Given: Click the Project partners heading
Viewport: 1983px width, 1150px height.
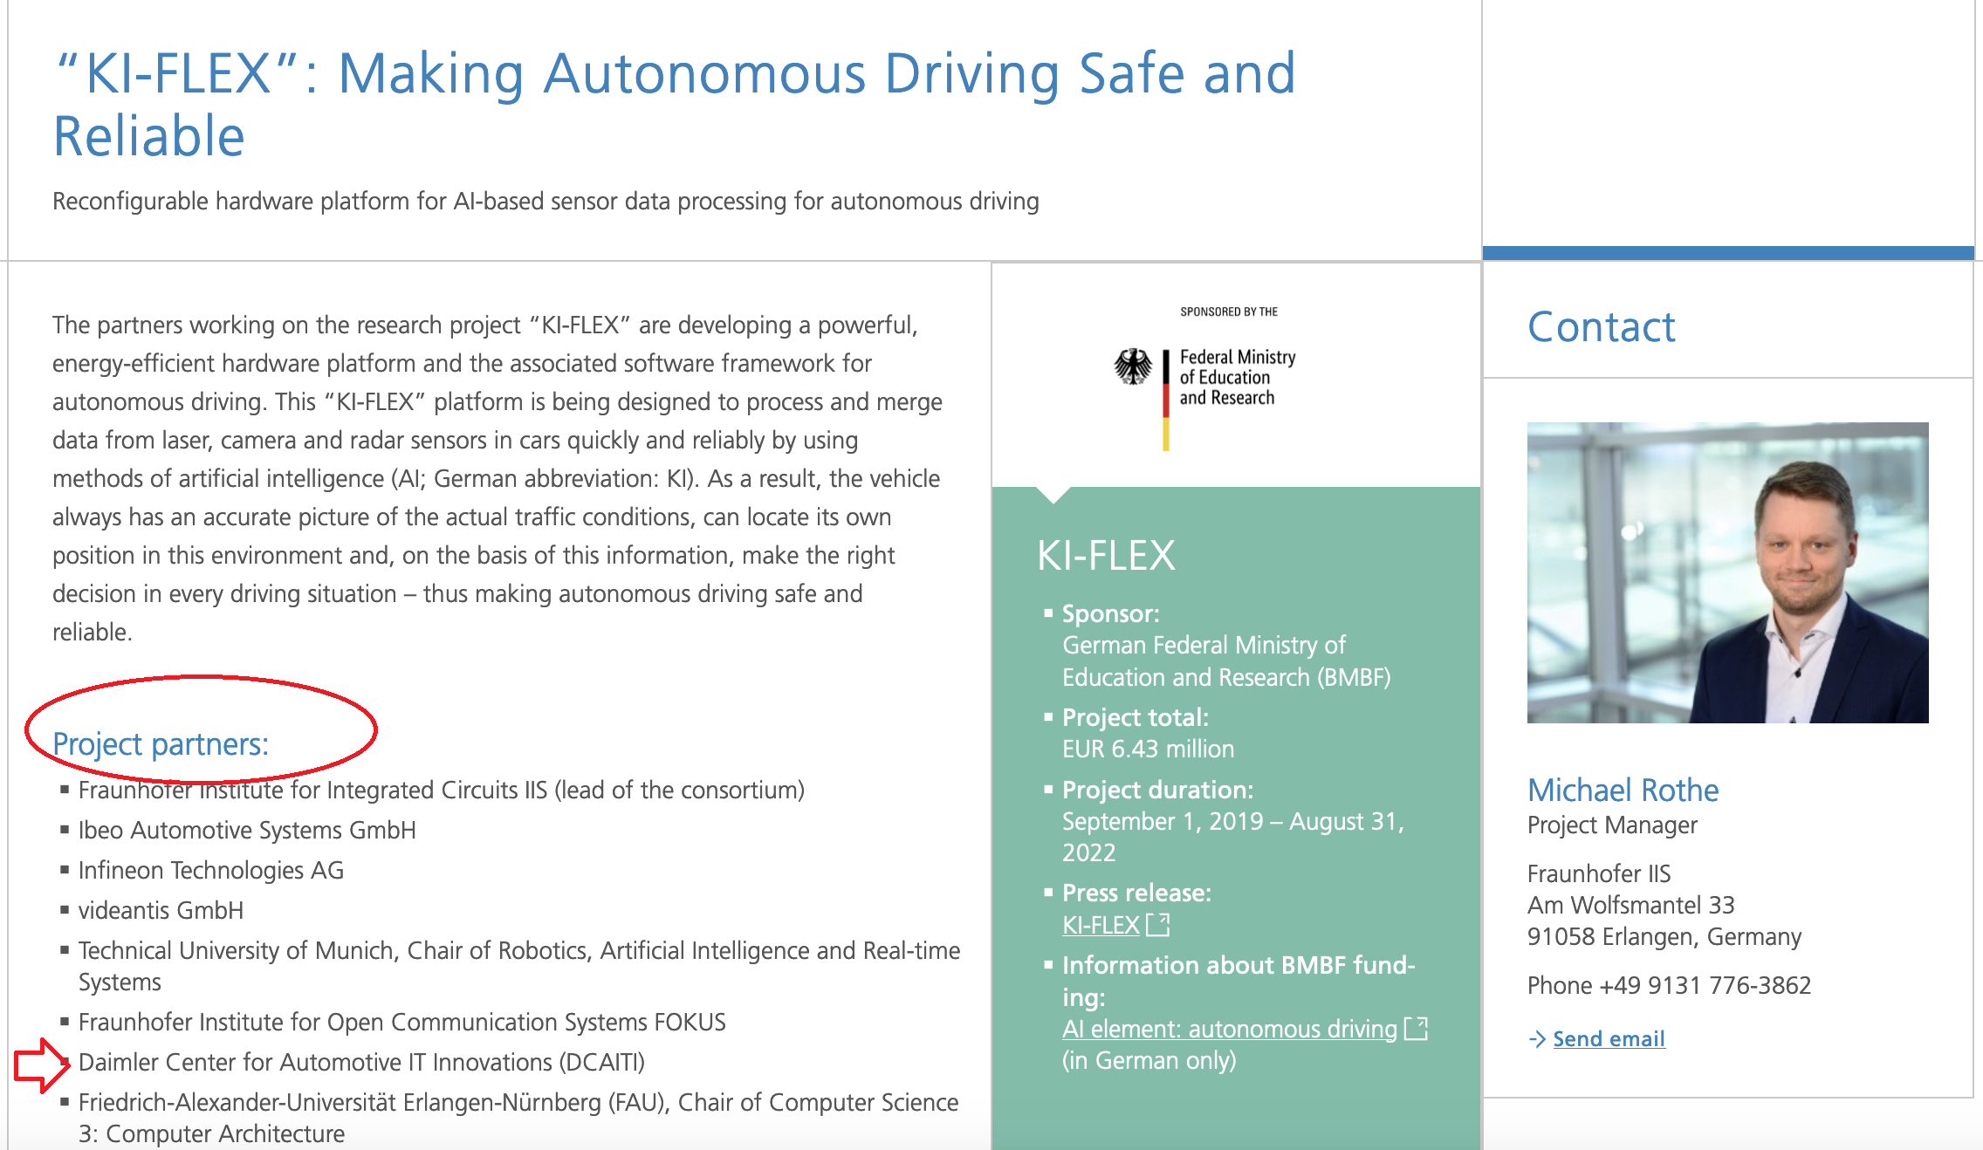Looking at the screenshot, I should 161,744.
